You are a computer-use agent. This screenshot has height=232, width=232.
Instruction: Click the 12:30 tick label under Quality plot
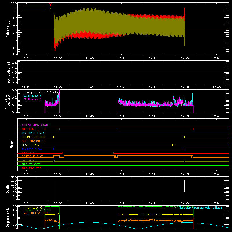coord(185,203)
